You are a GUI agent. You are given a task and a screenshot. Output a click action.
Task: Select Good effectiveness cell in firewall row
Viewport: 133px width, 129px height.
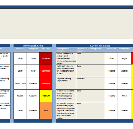[x=90, y=59]
